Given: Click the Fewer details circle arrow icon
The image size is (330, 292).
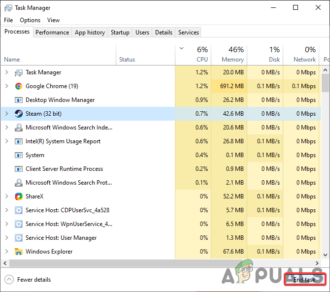Looking at the screenshot, I should (x=9, y=280).
